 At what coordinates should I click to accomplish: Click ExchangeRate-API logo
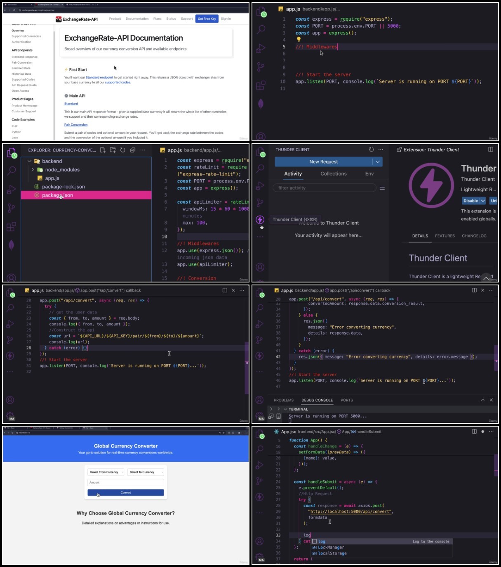pos(77,19)
